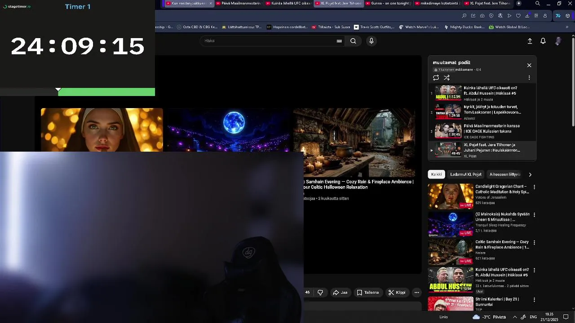This screenshot has height=323, width=575.
Task: Open the Osta CBD & CBG bookmark
Action: [x=197, y=27]
